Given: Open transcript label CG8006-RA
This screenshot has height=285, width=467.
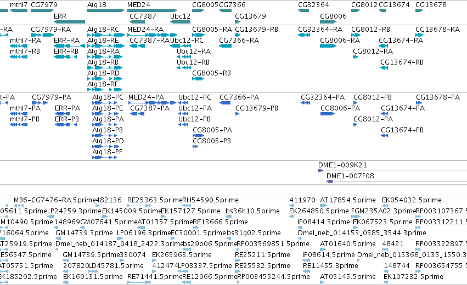Looking at the screenshot, I should point(340,40).
